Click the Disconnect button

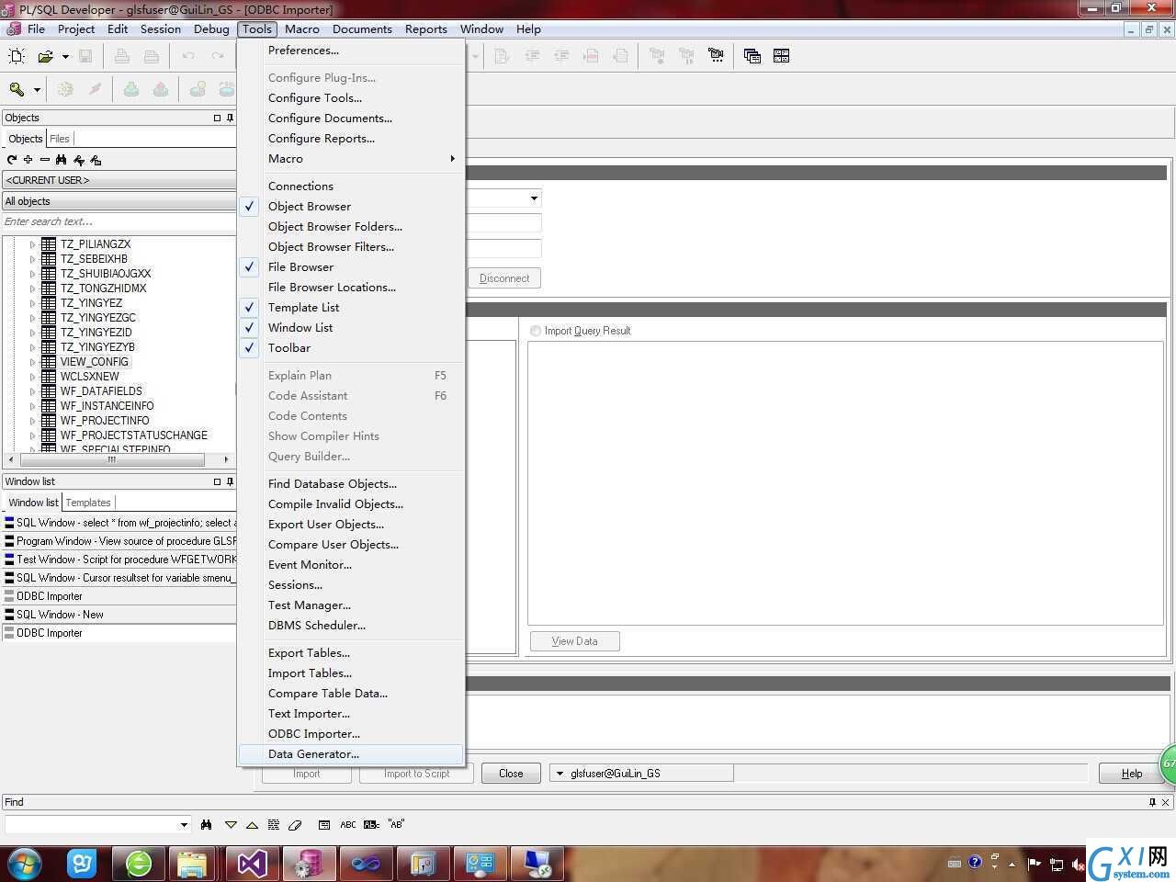[504, 278]
